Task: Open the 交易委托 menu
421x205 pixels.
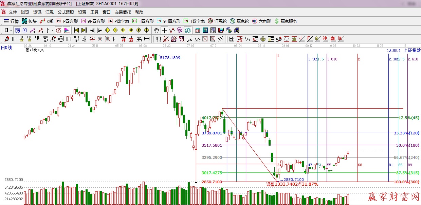Action: [123, 12]
